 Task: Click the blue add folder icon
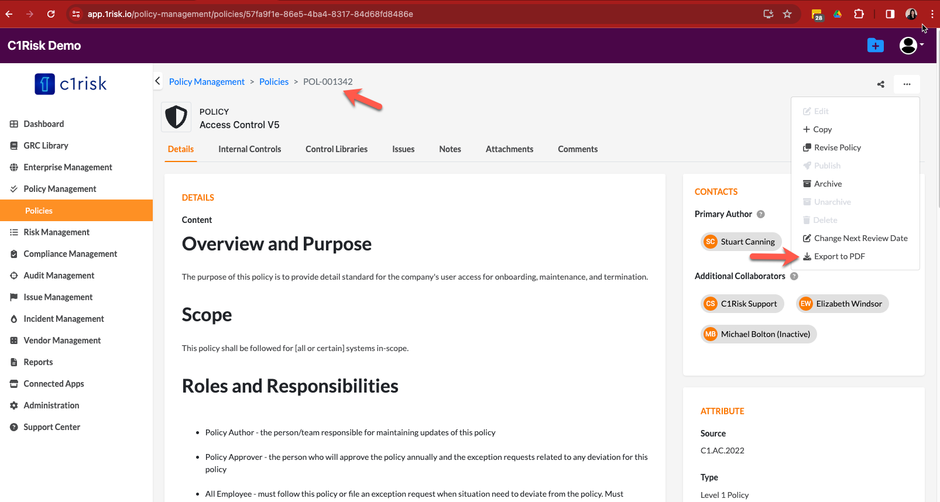(876, 45)
